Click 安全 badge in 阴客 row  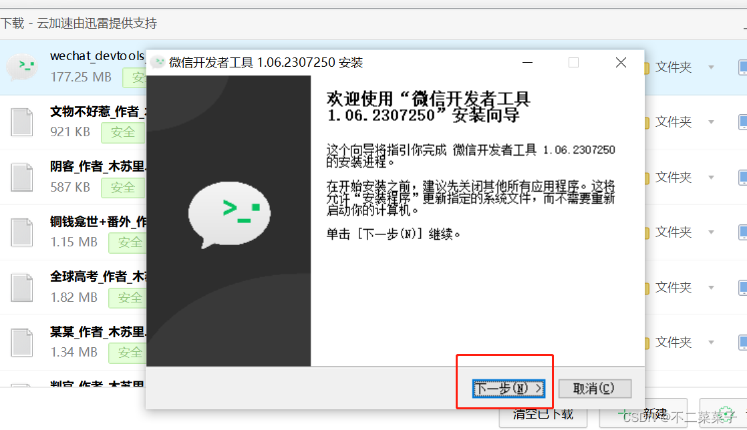click(123, 188)
